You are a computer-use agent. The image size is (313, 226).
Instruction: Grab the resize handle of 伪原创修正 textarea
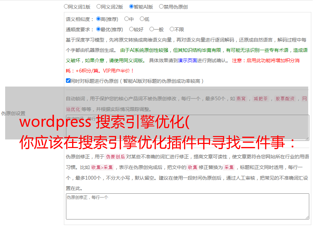[307, 217]
